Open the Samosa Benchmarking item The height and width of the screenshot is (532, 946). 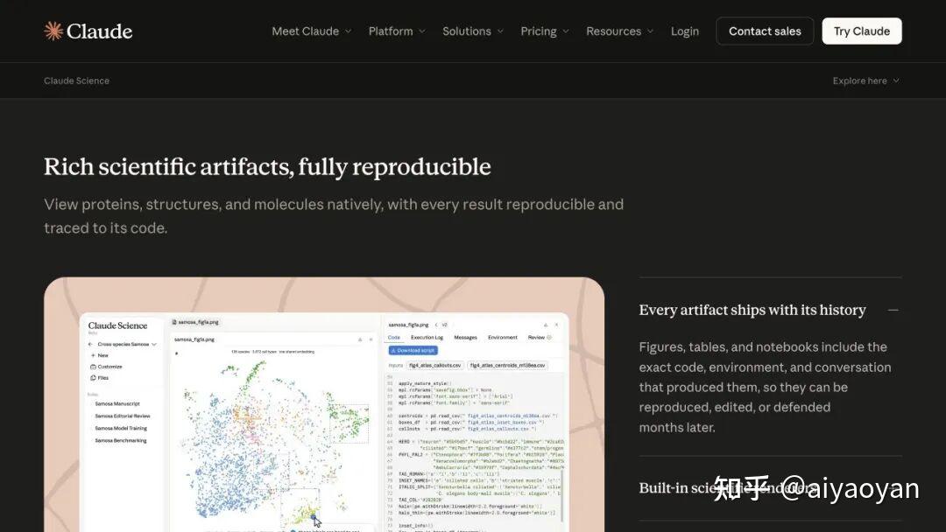tap(121, 440)
